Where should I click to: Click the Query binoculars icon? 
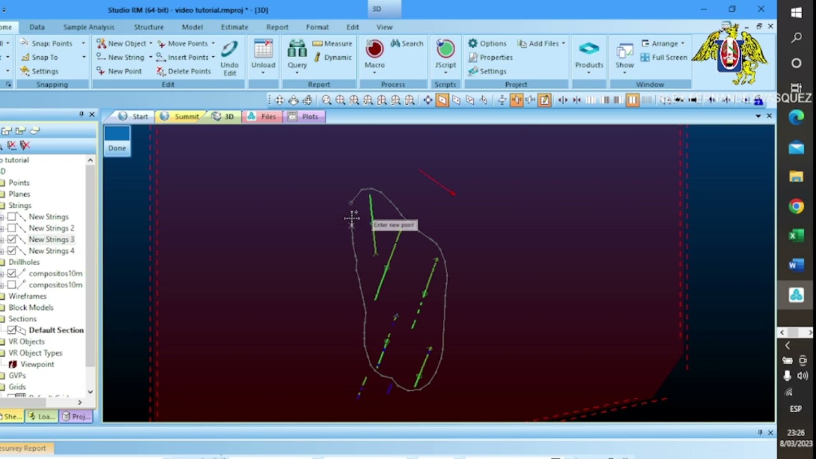pyautogui.click(x=297, y=50)
